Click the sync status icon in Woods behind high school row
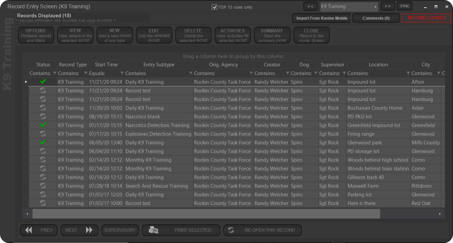Image resolution: width=453 pixels, height=243 pixels. 43,160
